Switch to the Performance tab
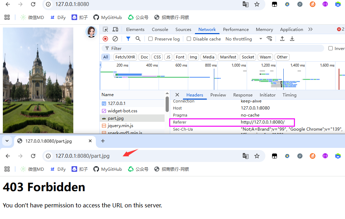Viewport: 345px width, 219px height. 236,30
